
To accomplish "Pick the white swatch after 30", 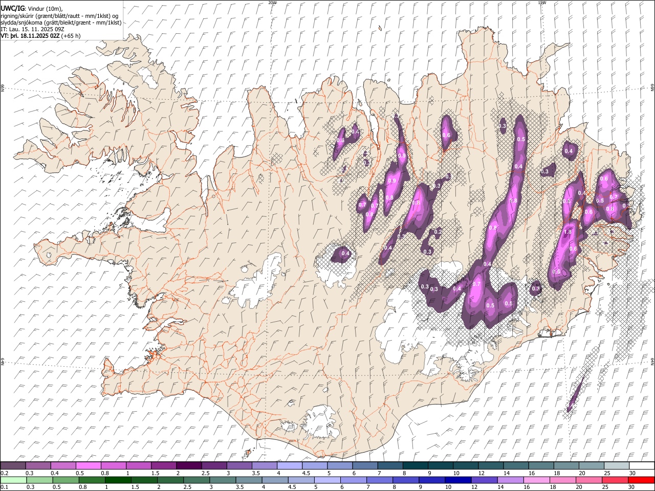I will [641, 466].
